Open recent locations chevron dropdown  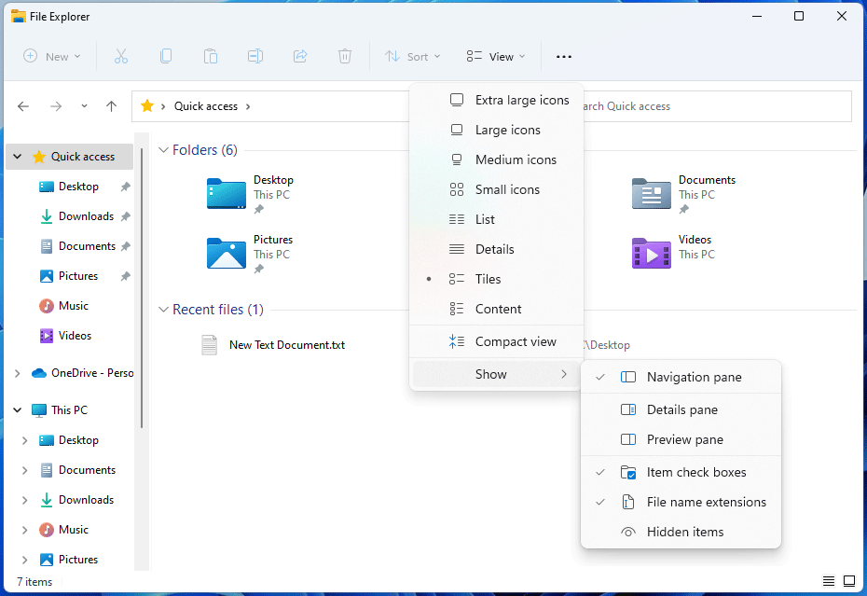84,106
